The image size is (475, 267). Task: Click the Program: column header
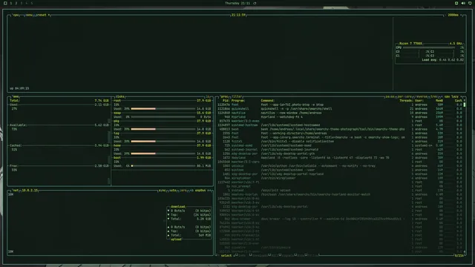click(x=238, y=101)
